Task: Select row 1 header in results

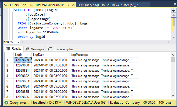Action: (x=9, y=60)
